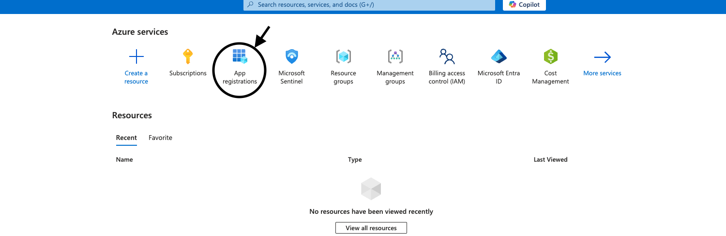Click the Microsoft Entra ID label text
The height and width of the screenshot is (236, 726).
[499, 77]
